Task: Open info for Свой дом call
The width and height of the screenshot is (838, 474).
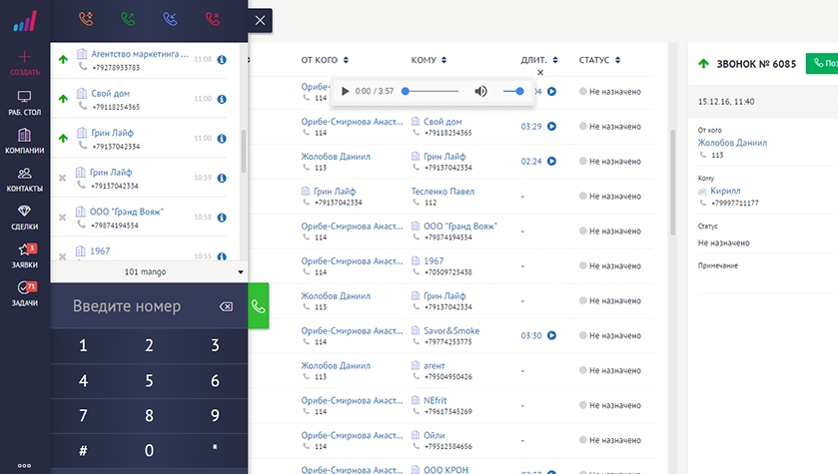Action: coord(222,99)
